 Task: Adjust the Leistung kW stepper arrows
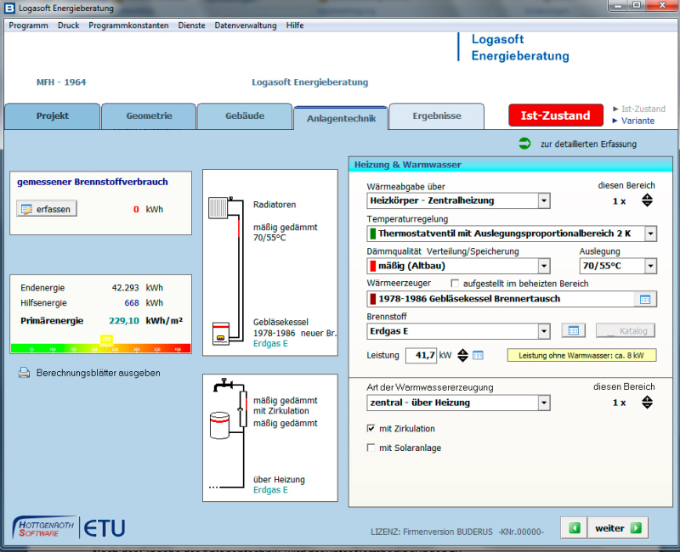pyautogui.click(x=462, y=355)
